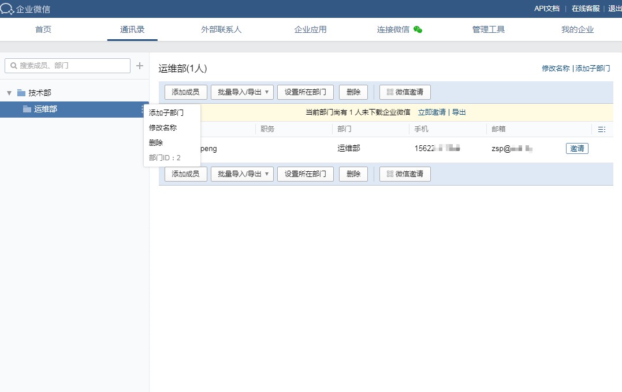This screenshot has width=622, height=392.
Task: Click the top 添加成员 button
Action: click(185, 92)
